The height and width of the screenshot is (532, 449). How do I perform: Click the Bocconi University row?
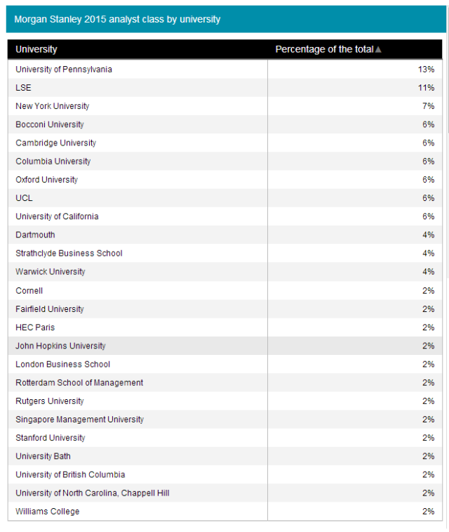50,124
